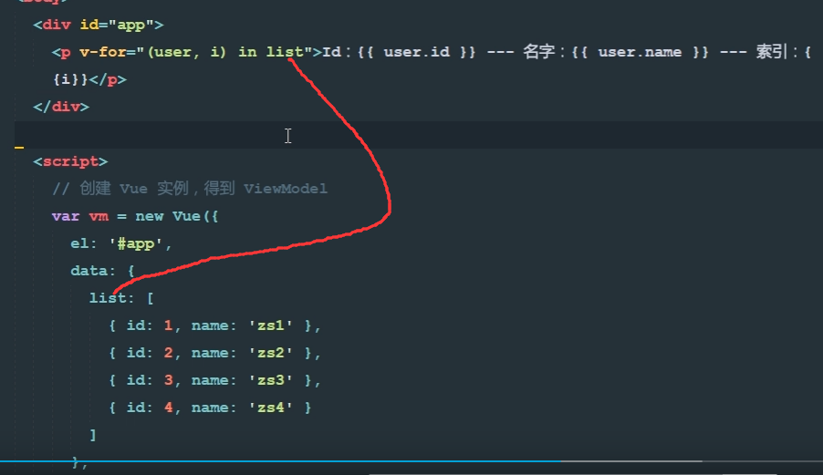
Task: Click the comment 创建 Vue 实例
Action: click(134, 188)
